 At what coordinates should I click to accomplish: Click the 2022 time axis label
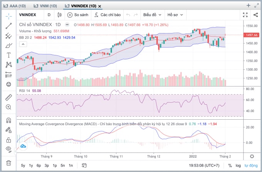(193, 157)
